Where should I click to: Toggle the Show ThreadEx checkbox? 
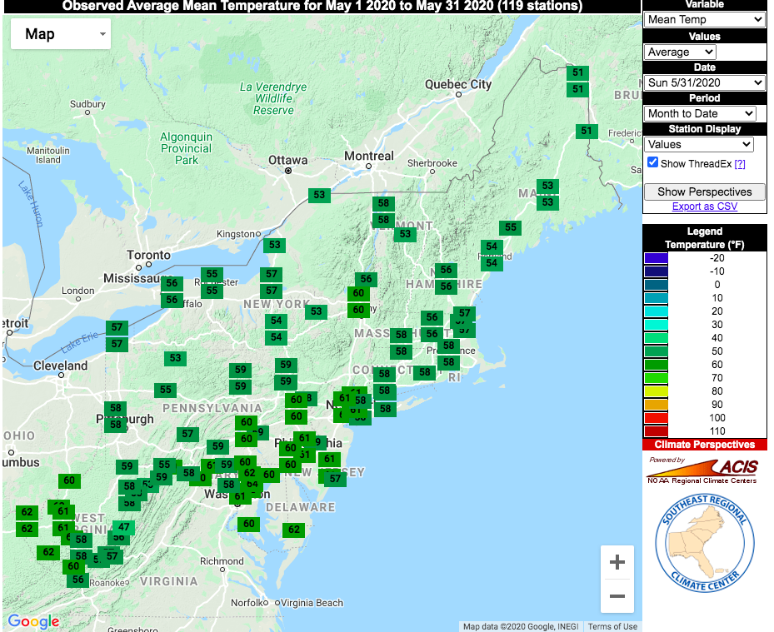pos(652,162)
